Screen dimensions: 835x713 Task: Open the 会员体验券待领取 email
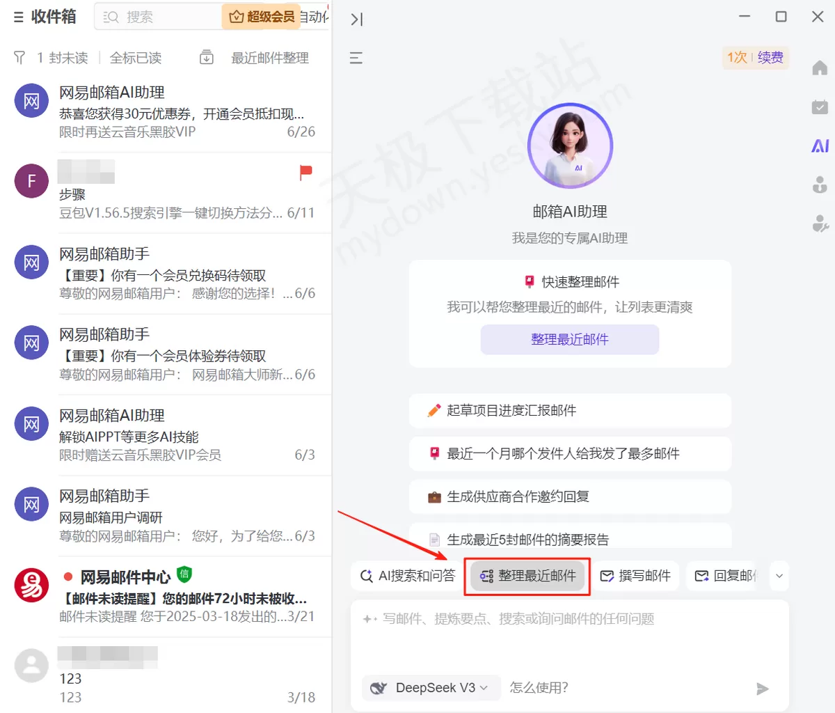[166, 354]
